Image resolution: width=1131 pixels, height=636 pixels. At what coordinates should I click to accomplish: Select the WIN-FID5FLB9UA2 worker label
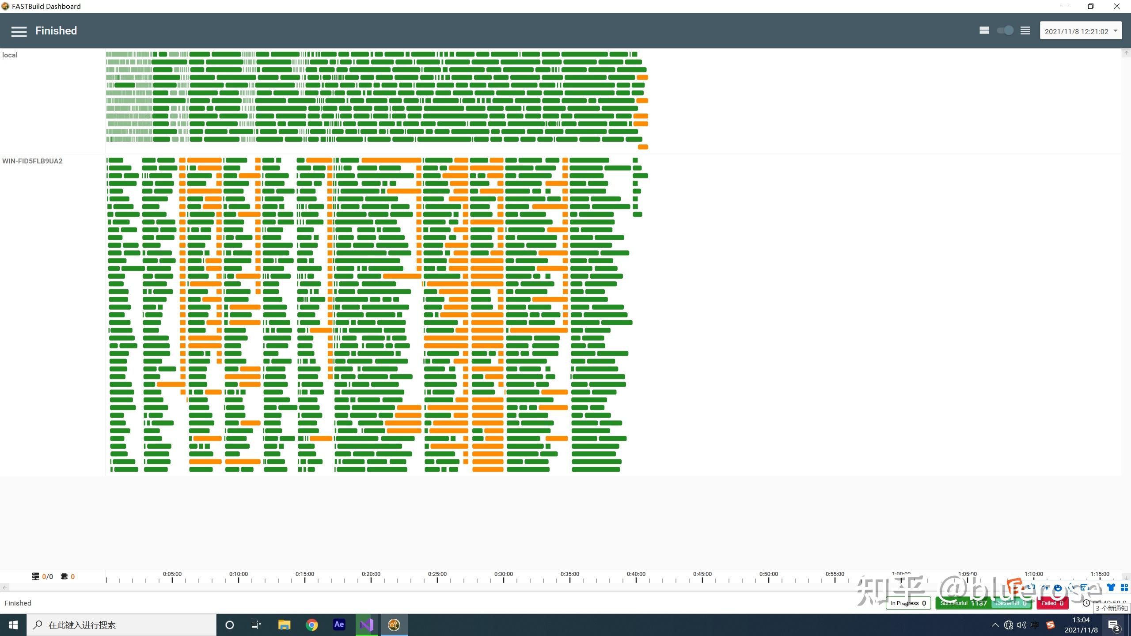[32, 161]
